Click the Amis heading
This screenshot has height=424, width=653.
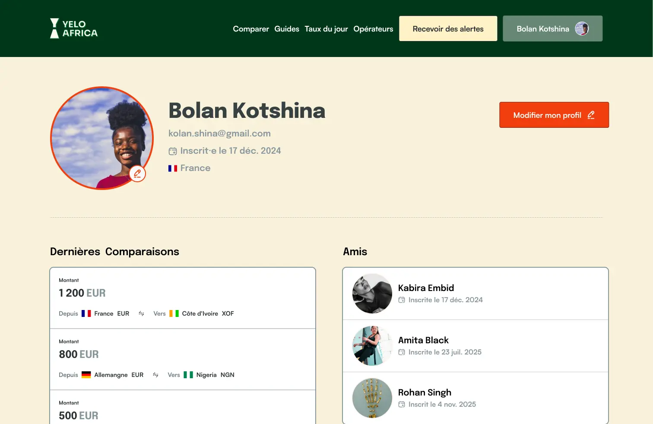click(355, 252)
